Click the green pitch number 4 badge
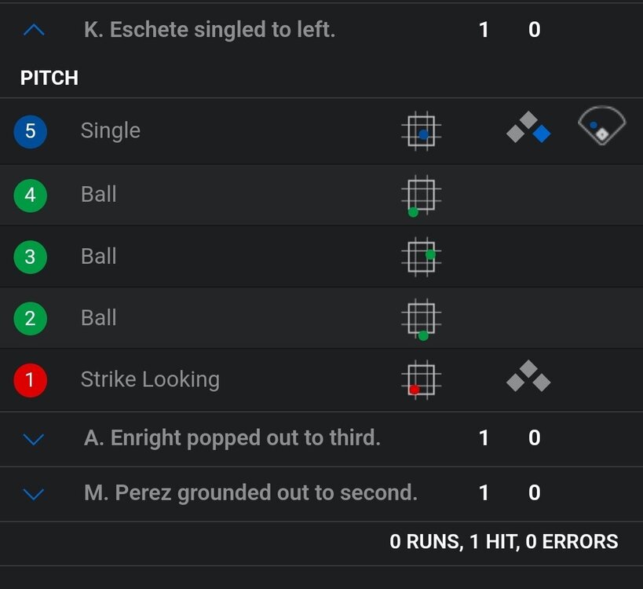This screenshot has width=643, height=589. 31,195
